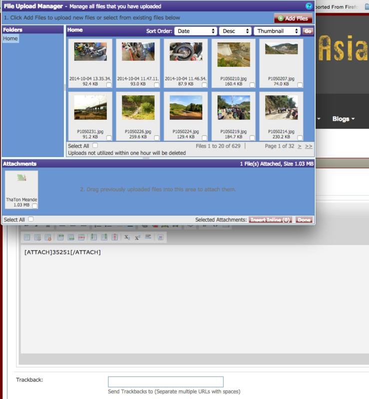This screenshot has height=399, width=369.
Task: Click the Go button beside sort options
Action: pyautogui.click(x=308, y=31)
